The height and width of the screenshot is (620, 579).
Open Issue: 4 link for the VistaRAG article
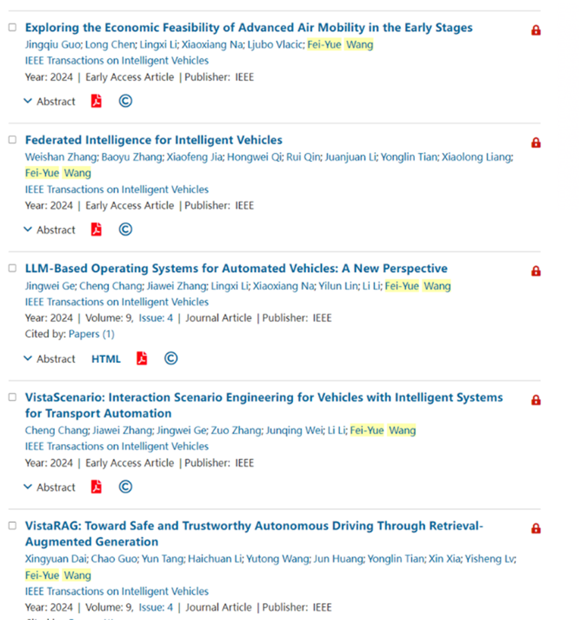(157, 607)
